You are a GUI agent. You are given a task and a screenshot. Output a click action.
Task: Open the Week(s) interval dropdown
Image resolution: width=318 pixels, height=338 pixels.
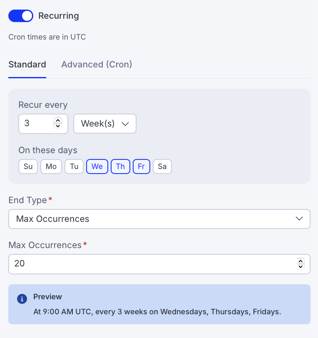coord(105,124)
